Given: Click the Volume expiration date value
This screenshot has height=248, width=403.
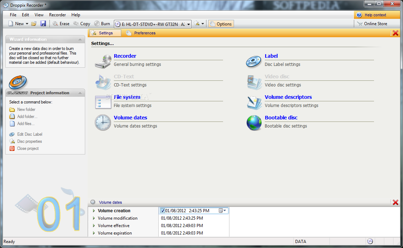Looking at the screenshot, I should coord(182,233).
